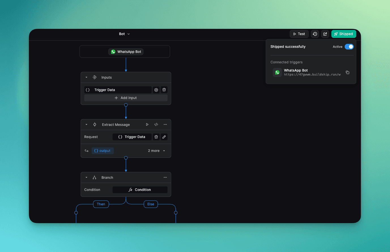
Task: Toggle the Active switch off
Action: click(x=349, y=47)
